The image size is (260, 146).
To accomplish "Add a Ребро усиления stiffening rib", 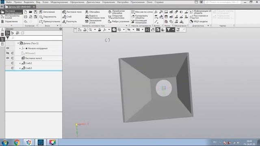I will click(118, 21).
